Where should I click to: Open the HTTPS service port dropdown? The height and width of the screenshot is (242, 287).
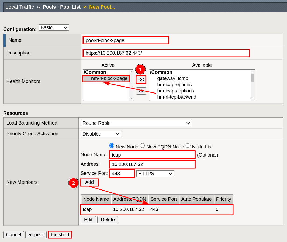pyautogui.click(x=155, y=174)
